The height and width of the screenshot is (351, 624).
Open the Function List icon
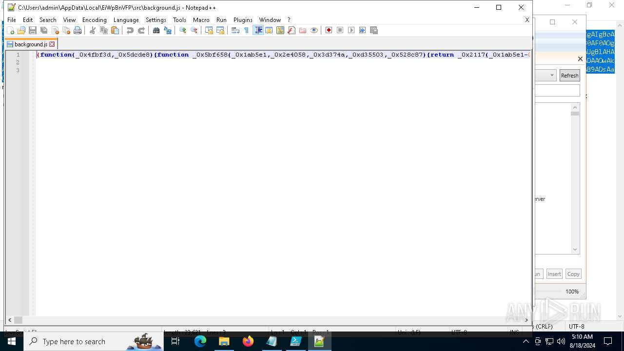(x=292, y=30)
